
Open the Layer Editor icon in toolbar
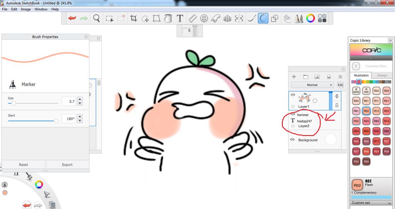click(x=287, y=18)
